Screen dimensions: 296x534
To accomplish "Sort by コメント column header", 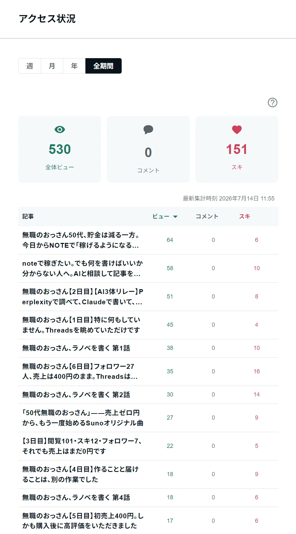I will [207, 217].
